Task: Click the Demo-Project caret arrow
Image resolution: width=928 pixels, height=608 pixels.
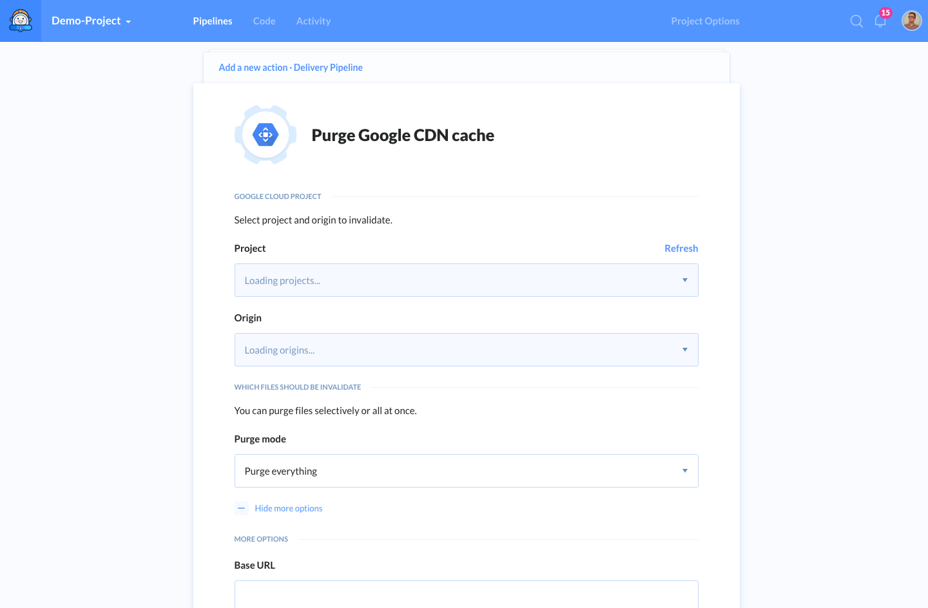Action: (128, 22)
